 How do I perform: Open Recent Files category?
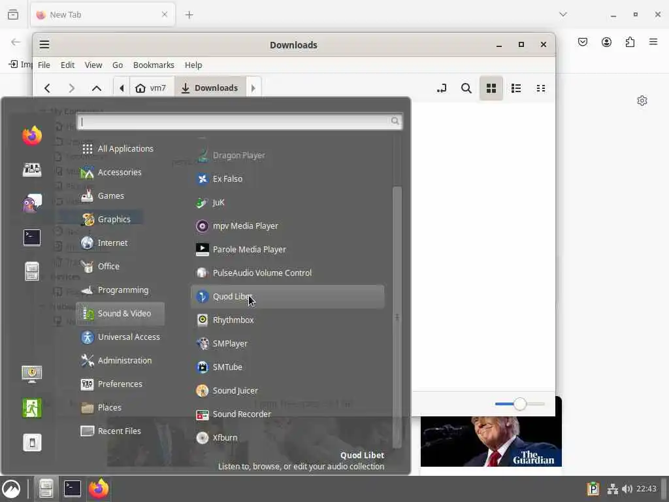click(120, 431)
